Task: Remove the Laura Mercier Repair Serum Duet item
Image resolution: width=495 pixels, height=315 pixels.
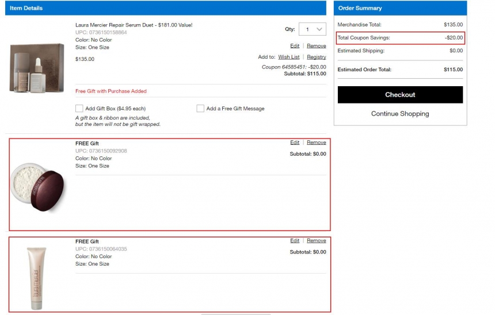Action: tap(317, 46)
